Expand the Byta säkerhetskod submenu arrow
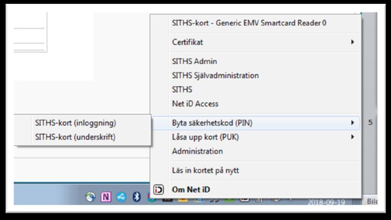Viewport: 391px width, 220px height. coord(352,122)
